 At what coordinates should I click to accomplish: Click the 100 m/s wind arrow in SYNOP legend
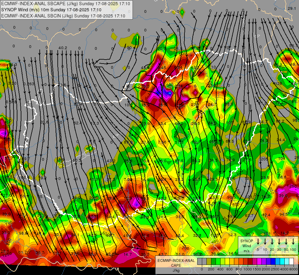293,242
